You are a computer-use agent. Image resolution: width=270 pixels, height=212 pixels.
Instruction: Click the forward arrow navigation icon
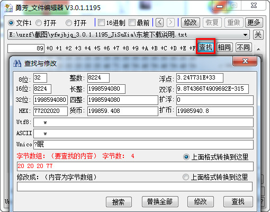click(170, 22)
